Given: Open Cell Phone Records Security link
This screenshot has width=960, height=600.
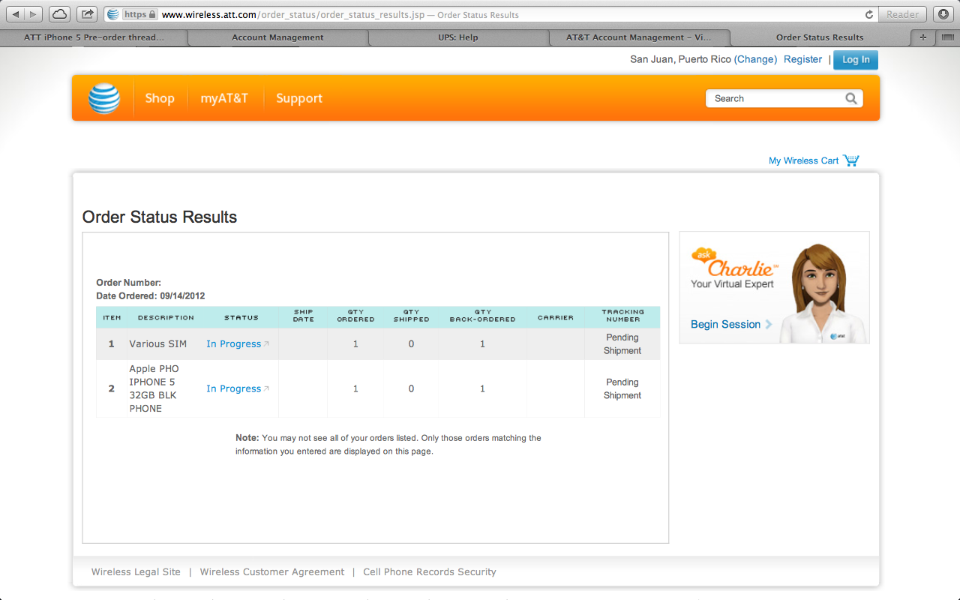Looking at the screenshot, I should pos(430,571).
